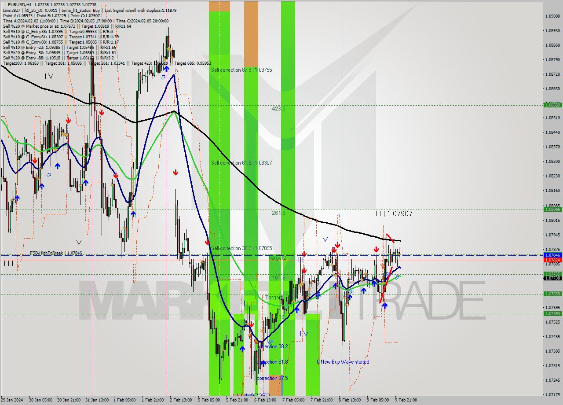
Task: Click the '0 New Buy Wave started' text
Action: click(343, 362)
